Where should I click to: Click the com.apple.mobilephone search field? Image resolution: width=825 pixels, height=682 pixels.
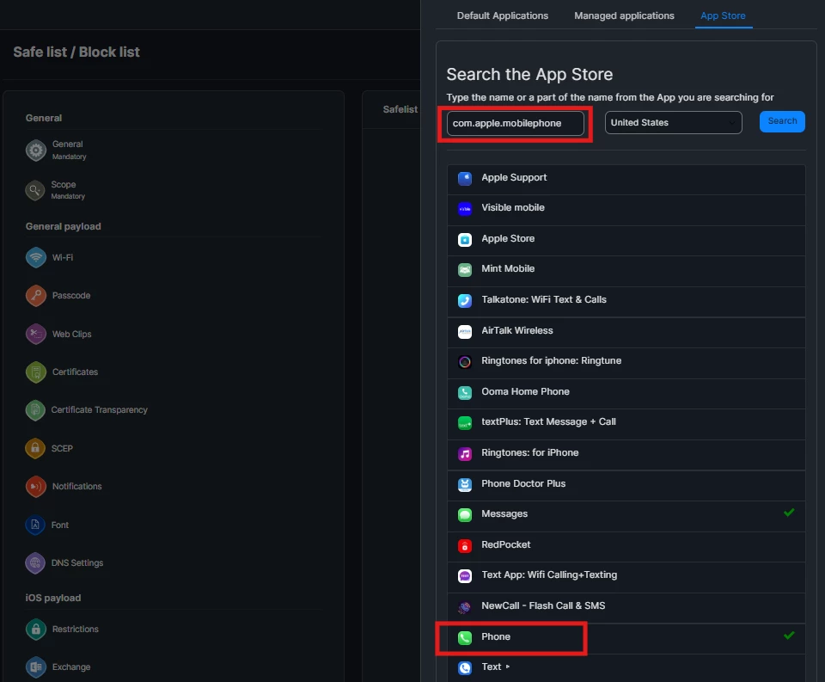tap(515, 123)
